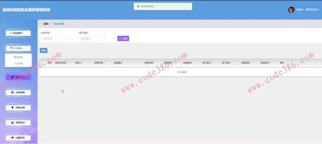Open 动物信息 in the sidebar
Image resolution: width=322 pixels, height=144 pixels.
click(x=18, y=93)
